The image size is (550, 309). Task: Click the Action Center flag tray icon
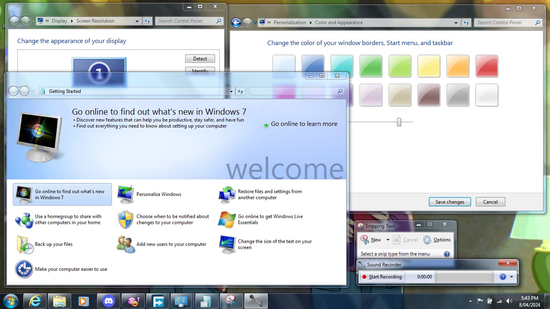(x=480, y=301)
